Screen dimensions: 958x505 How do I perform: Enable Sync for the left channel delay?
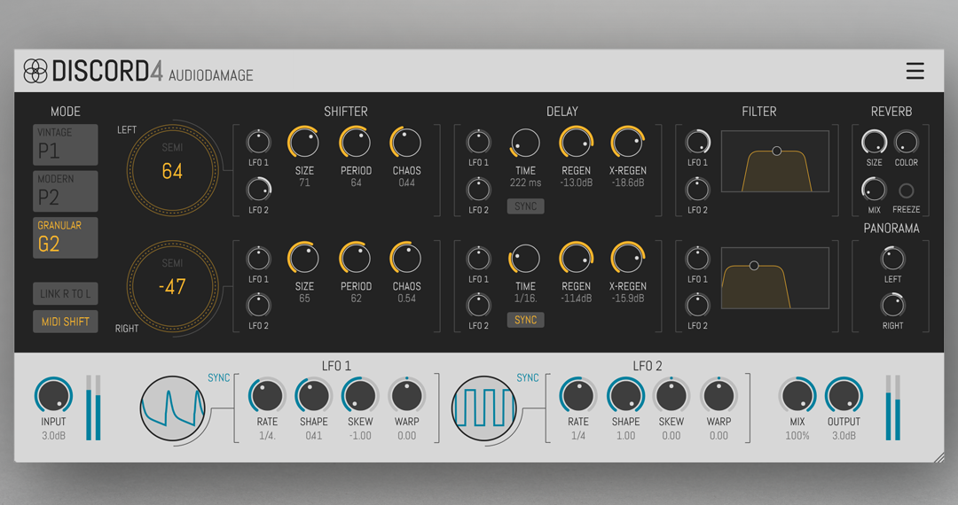pyautogui.click(x=525, y=206)
